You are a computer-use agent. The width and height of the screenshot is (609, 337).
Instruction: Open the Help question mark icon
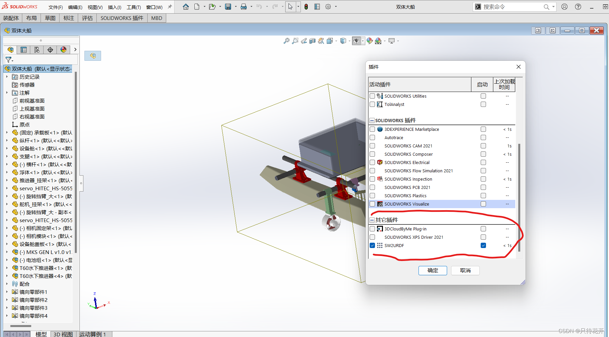(578, 7)
